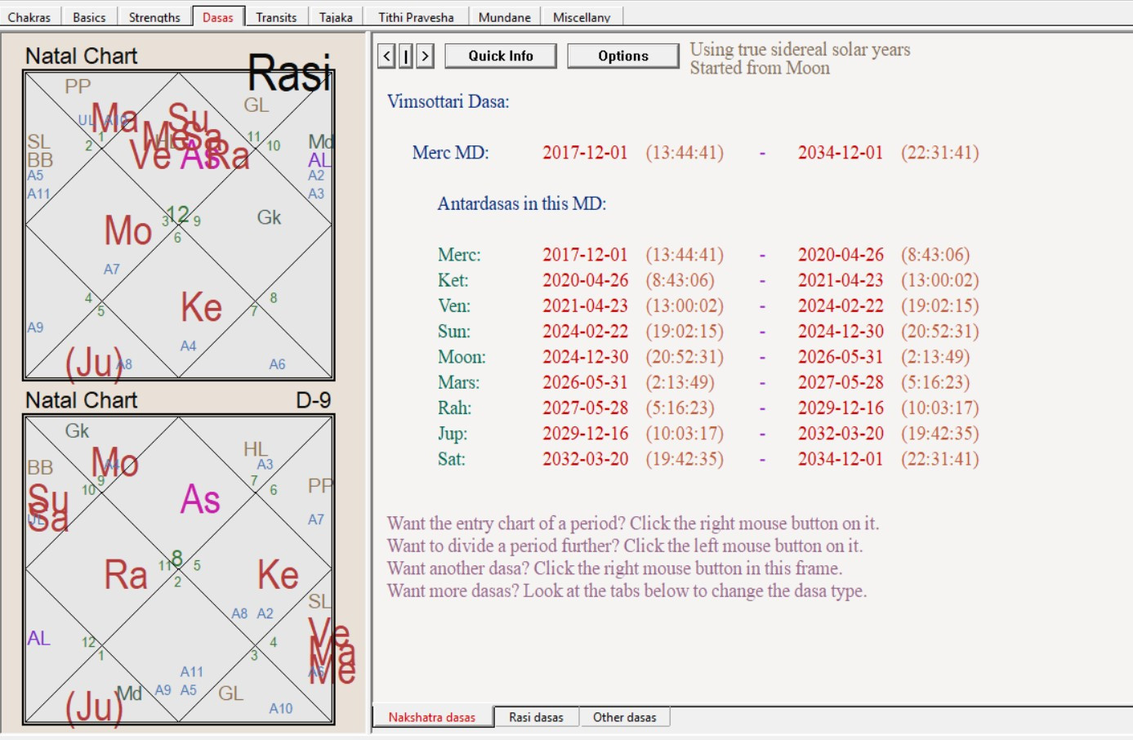This screenshot has width=1133, height=740.
Task: Divide the Merc antardasa period
Action: tap(459, 255)
